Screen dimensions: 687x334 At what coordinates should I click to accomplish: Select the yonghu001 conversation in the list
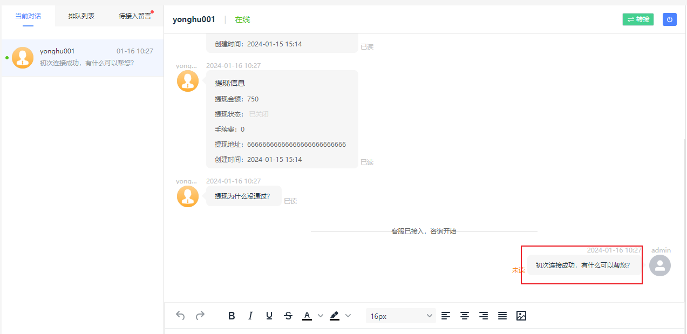pyautogui.click(x=82, y=58)
